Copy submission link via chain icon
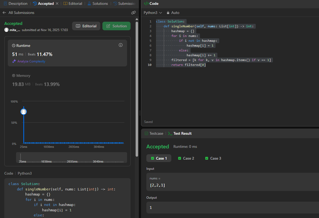This screenshot has height=218, width=319. pyautogui.click(x=133, y=13)
